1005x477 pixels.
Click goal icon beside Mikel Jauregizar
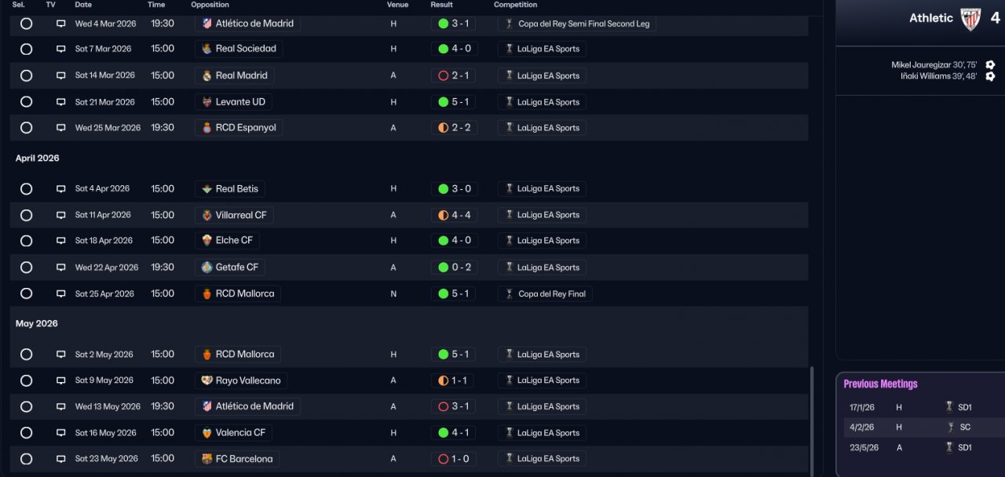[990, 65]
